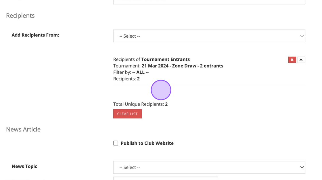Enable the Publish to Club Website checkbox
Screen dimensions: 322x180
tap(116, 143)
